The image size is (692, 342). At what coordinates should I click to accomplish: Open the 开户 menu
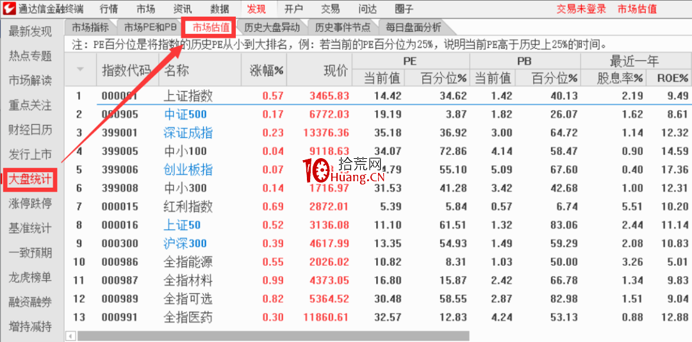click(293, 8)
